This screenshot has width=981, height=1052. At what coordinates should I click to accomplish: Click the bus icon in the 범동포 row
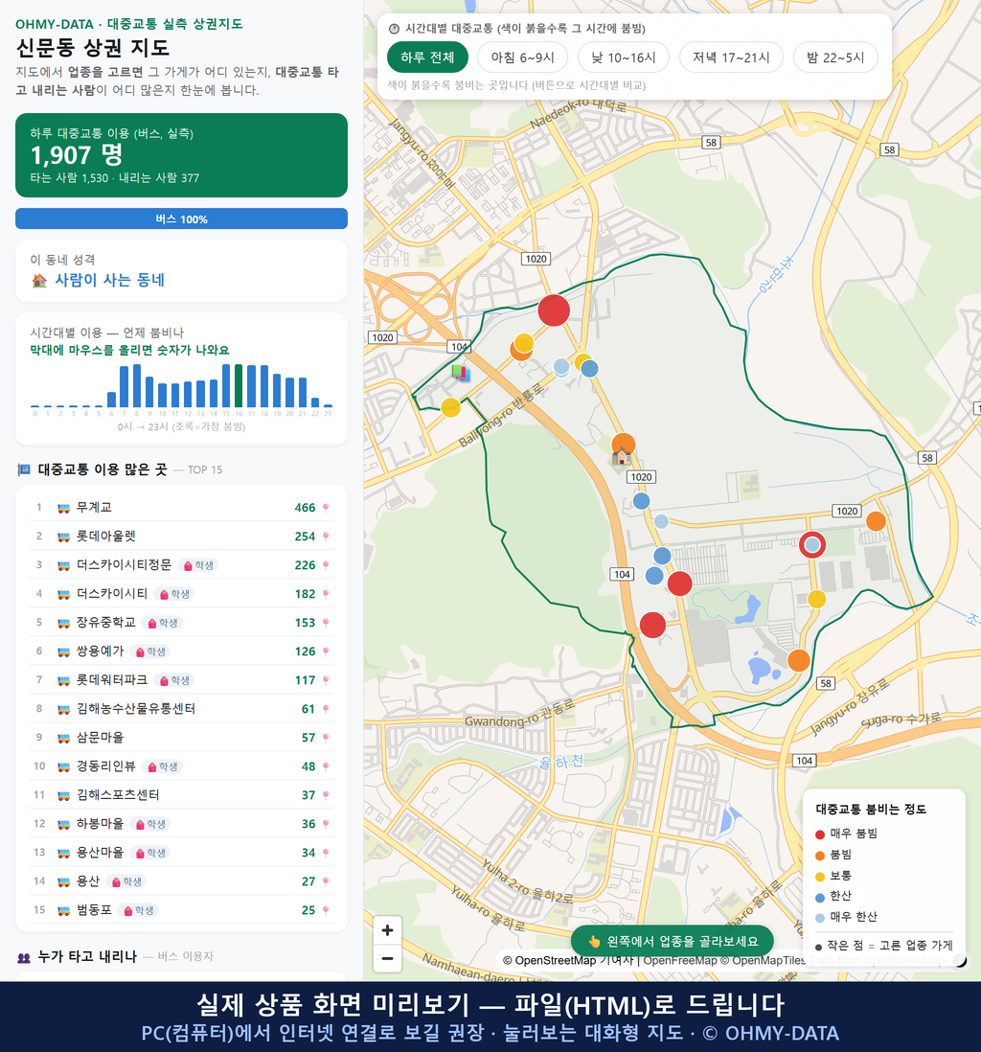point(64,911)
